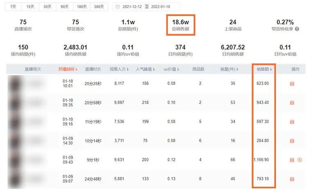Image resolution: width=312 pixels, height=190 pixels.
Task: Choose the 360天 range tab
Action: point(99,7)
